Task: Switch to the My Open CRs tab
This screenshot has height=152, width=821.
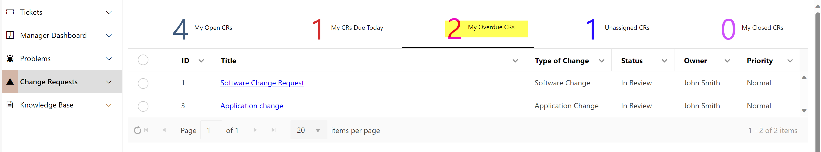Action: (x=203, y=28)
